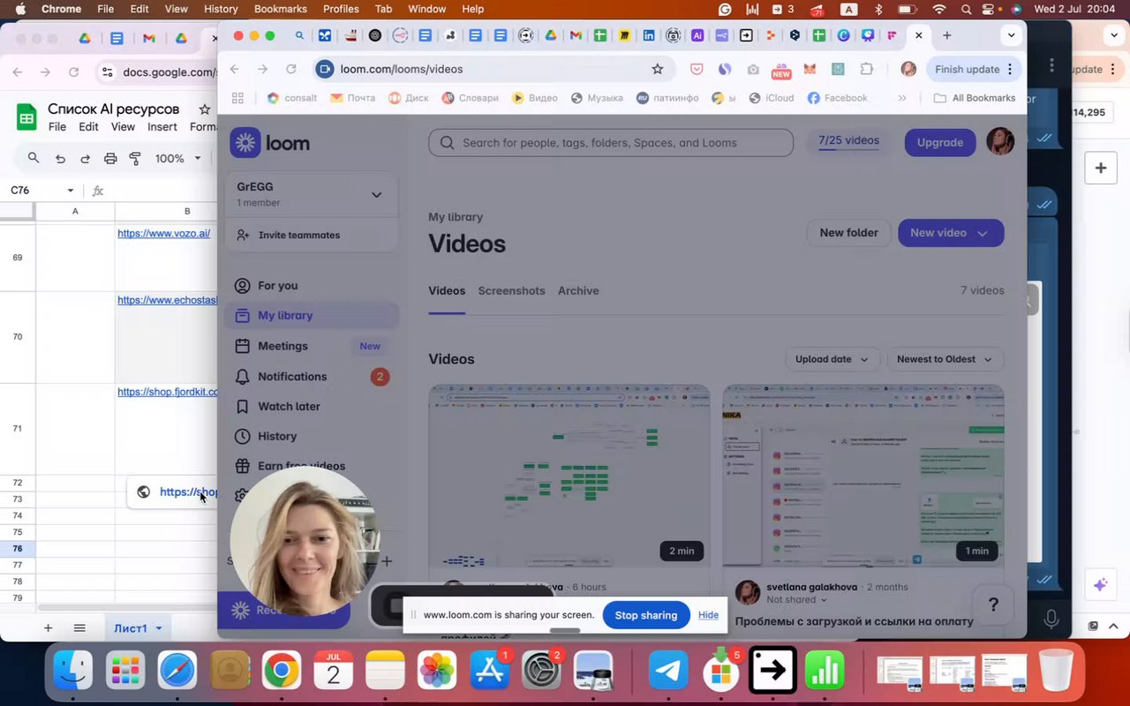This screenshot has height=706, width=1130.
Task: Switch to the Archive tab
Action: (578, 290)
